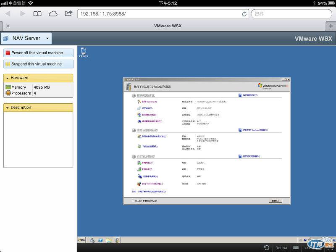Open the Safari bookmarks book icon
This screenshot has width=336, height=252.
[37, 14]
